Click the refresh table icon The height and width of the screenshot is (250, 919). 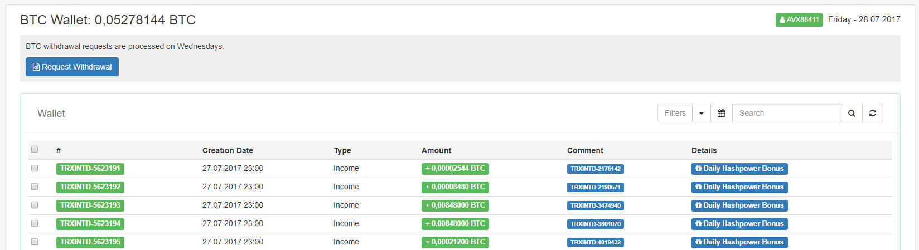point(873,113)
